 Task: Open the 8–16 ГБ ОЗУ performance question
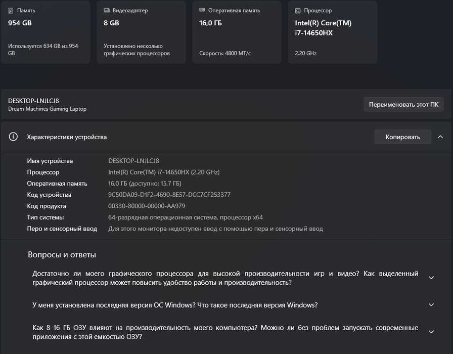(x=225, y=332)
